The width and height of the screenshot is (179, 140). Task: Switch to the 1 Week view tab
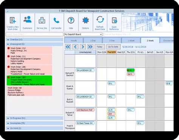coord(131,41)
